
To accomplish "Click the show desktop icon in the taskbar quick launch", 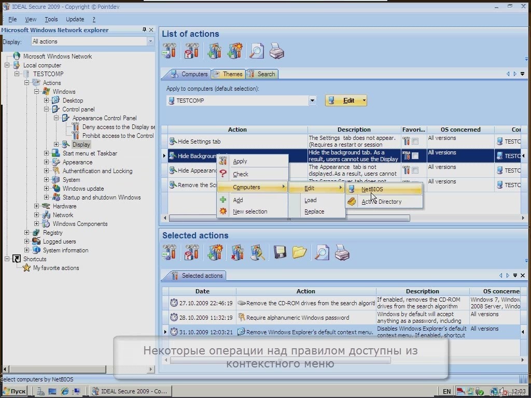I will (52, 392).
